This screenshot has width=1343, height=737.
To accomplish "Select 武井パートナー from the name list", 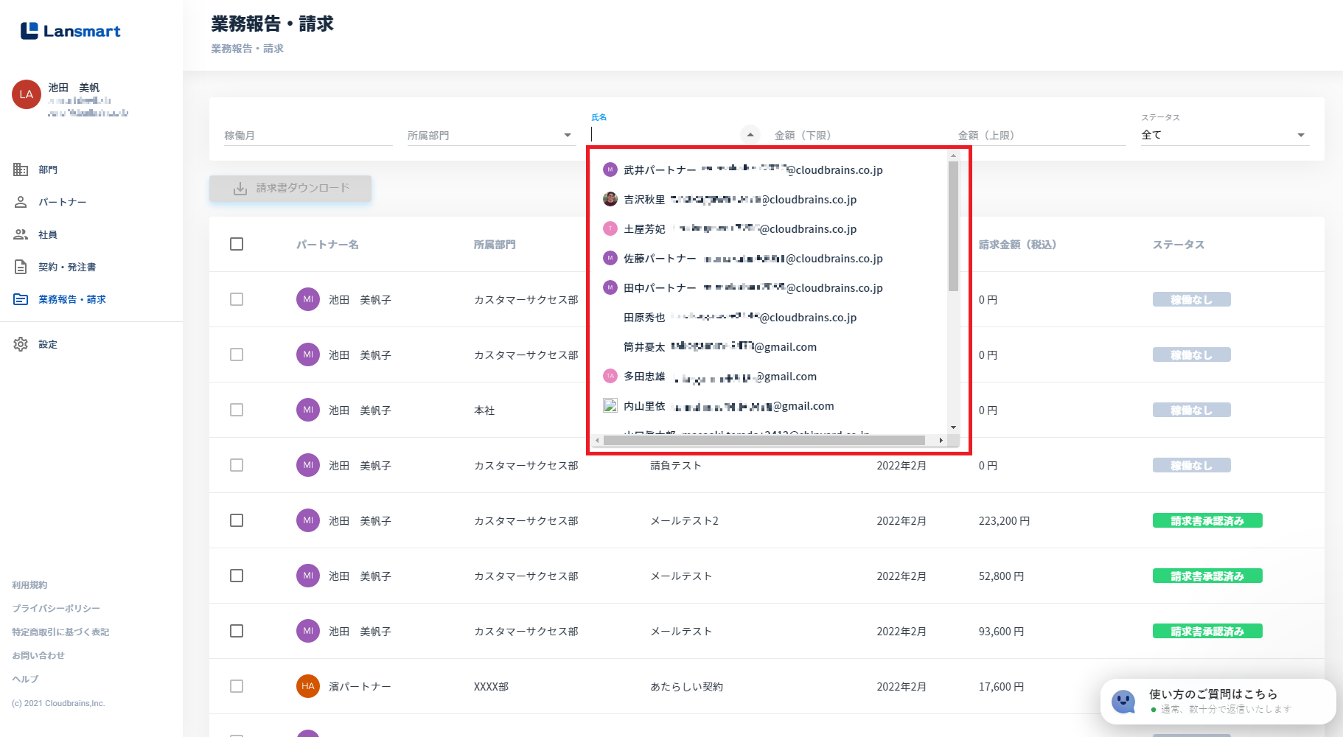I will (x=770, y=170).
